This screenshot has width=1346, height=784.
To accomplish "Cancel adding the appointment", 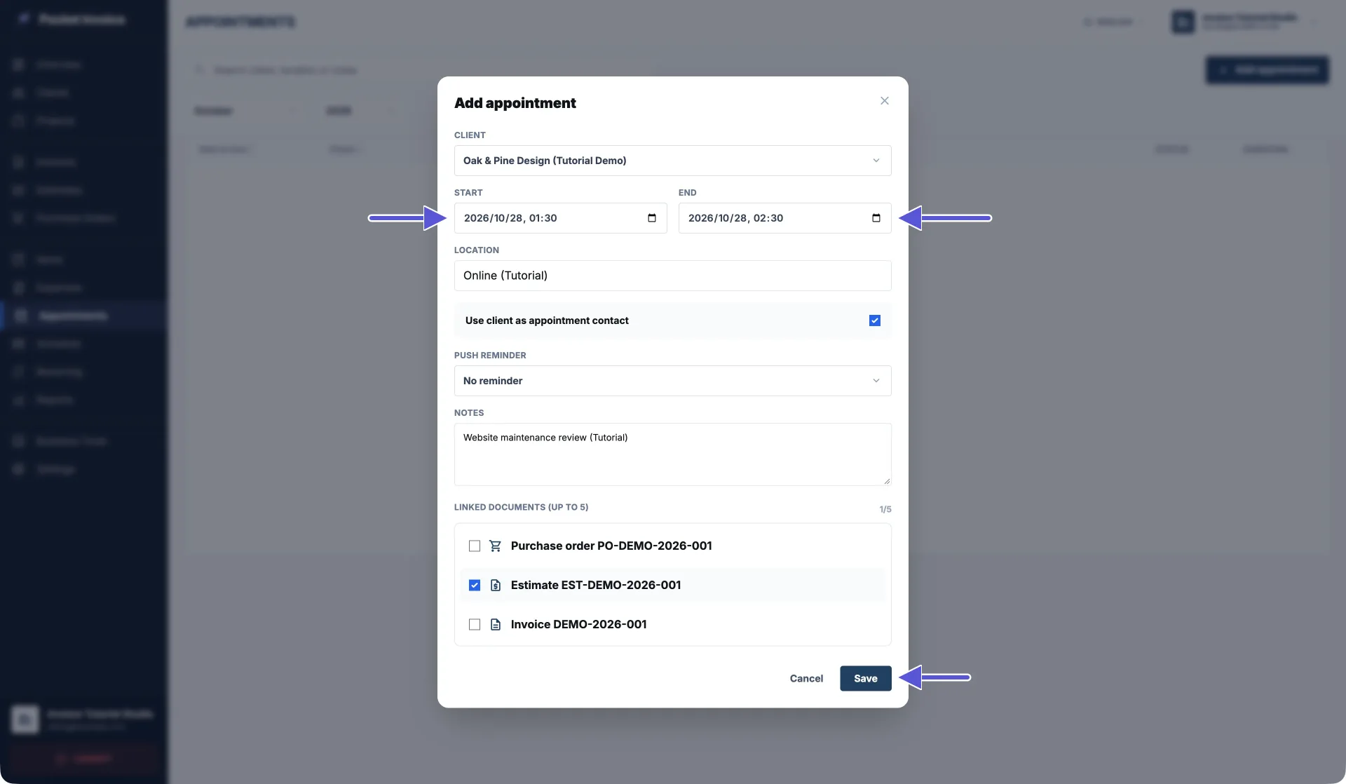I will (x=806, y=678).
